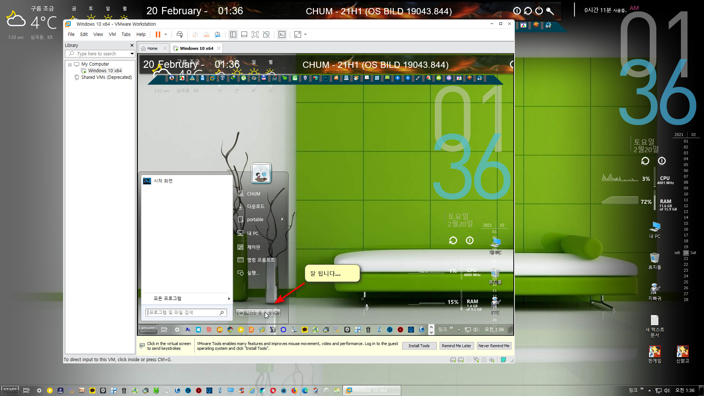704x396 pixels.
Task: Open the host taskbar Opera icon
Action: point(273,390)
